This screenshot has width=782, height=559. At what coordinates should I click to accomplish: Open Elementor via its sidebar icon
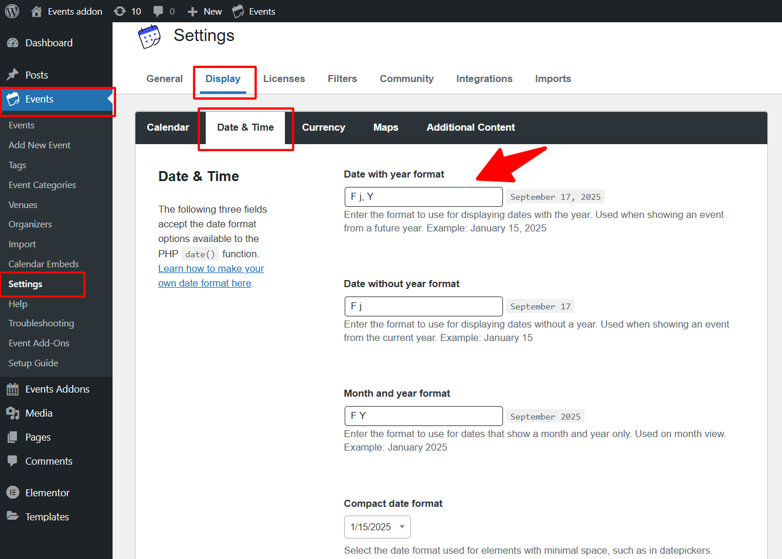[x=12, y=493]
